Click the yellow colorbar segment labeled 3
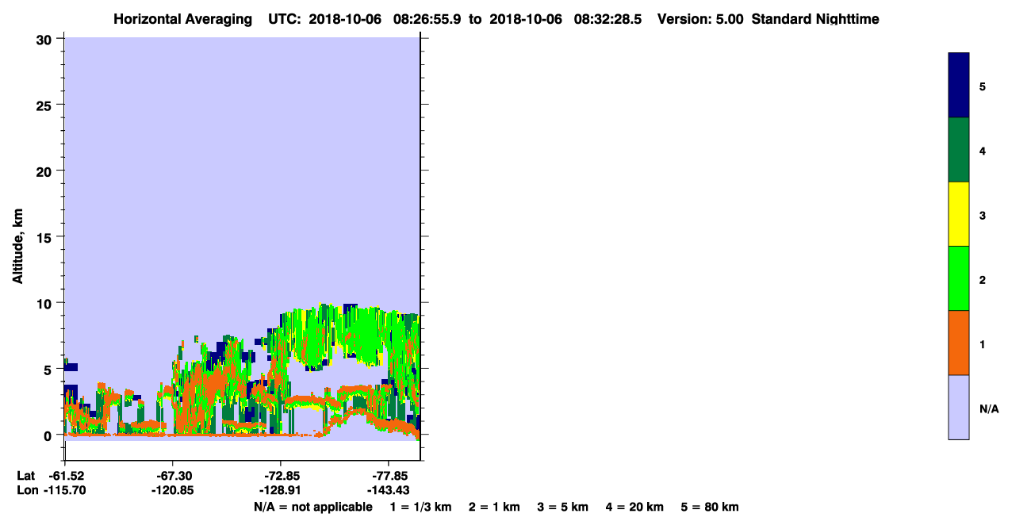The width and height of the screenshot is (1031, 529). pos(959,214)
